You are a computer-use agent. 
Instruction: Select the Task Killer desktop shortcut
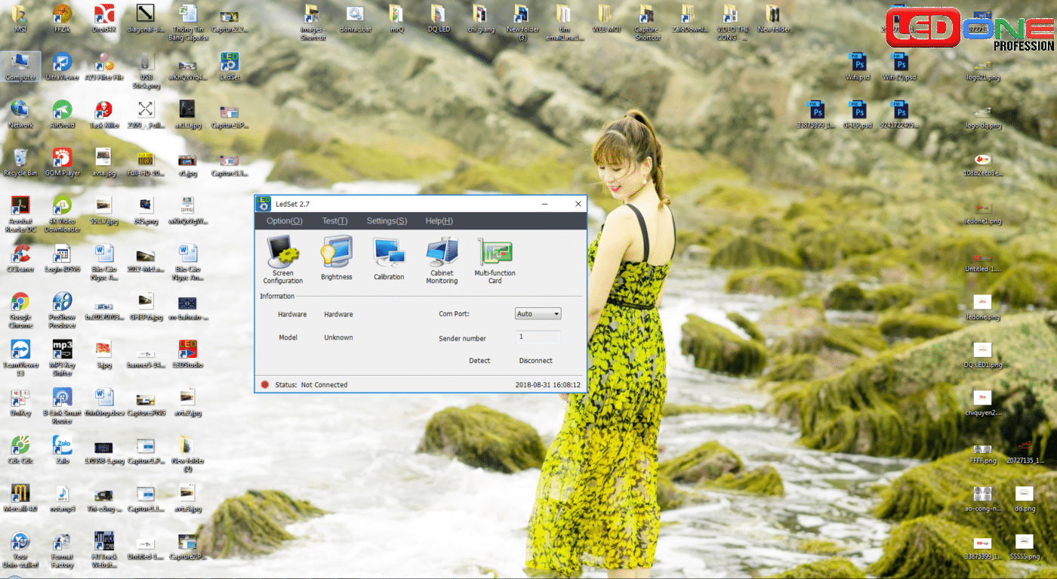coord(104,114)
